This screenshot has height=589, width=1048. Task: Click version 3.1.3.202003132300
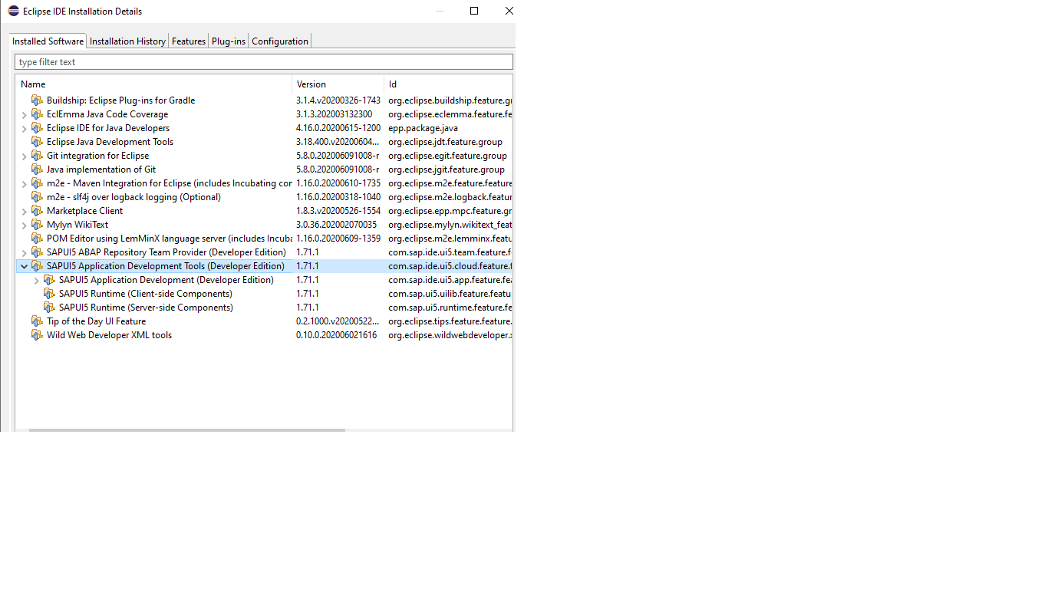(x=334, y=114)
